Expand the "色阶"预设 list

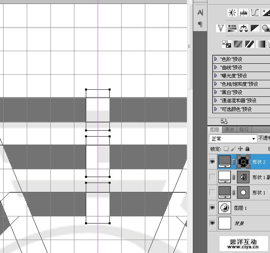[216, 59]
